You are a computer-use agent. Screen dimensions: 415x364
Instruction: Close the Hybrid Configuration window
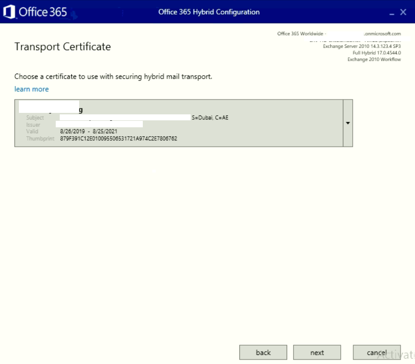point(403,12)
